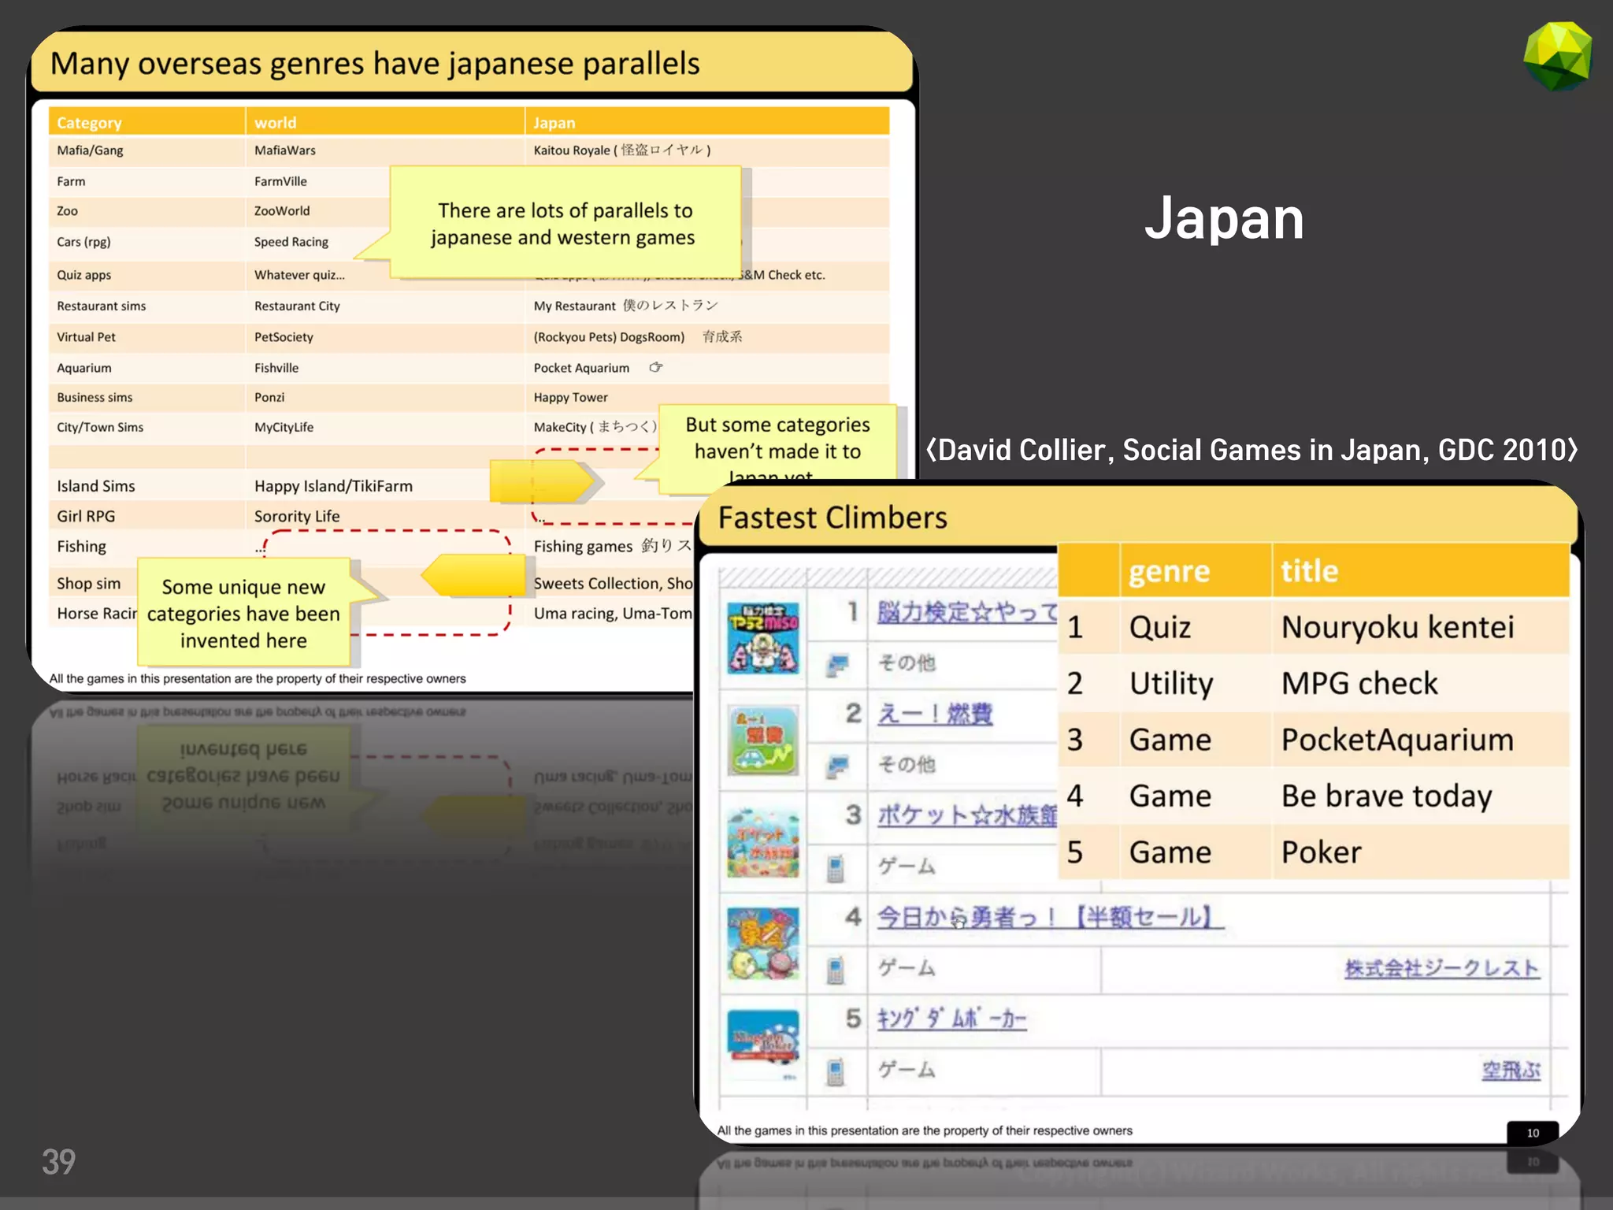Image resolution: width=1613 pixels, height=1210 pixels.
Task: Open the Be brave today game thumbnail ranked 4
Action: 762,944
